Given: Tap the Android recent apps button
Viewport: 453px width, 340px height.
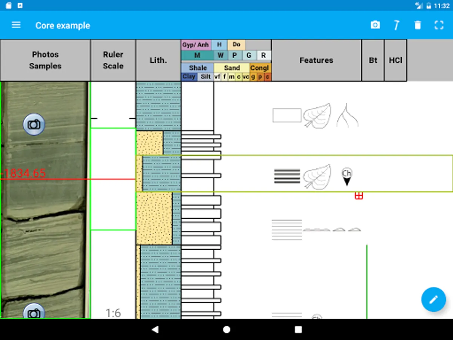Looking at the screenshot, I should tap(298, 329).
